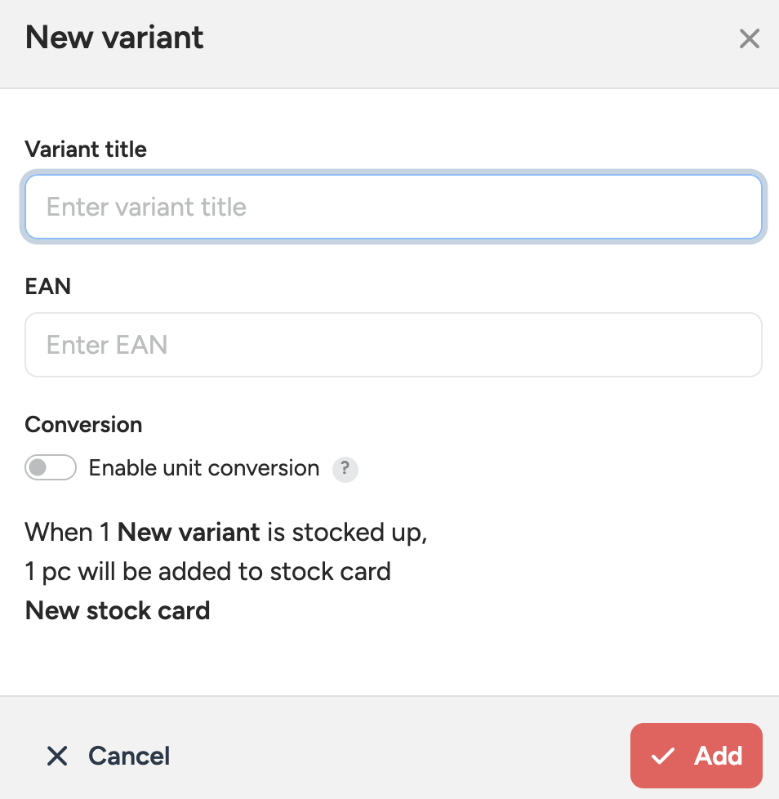Click the 'New variant' dialog title
Image resolution: width=779 pixels, height=799 pixels.
(114, 38)
